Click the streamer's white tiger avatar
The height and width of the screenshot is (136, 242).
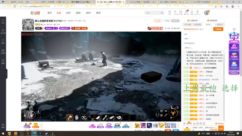(x=28, y=24)
